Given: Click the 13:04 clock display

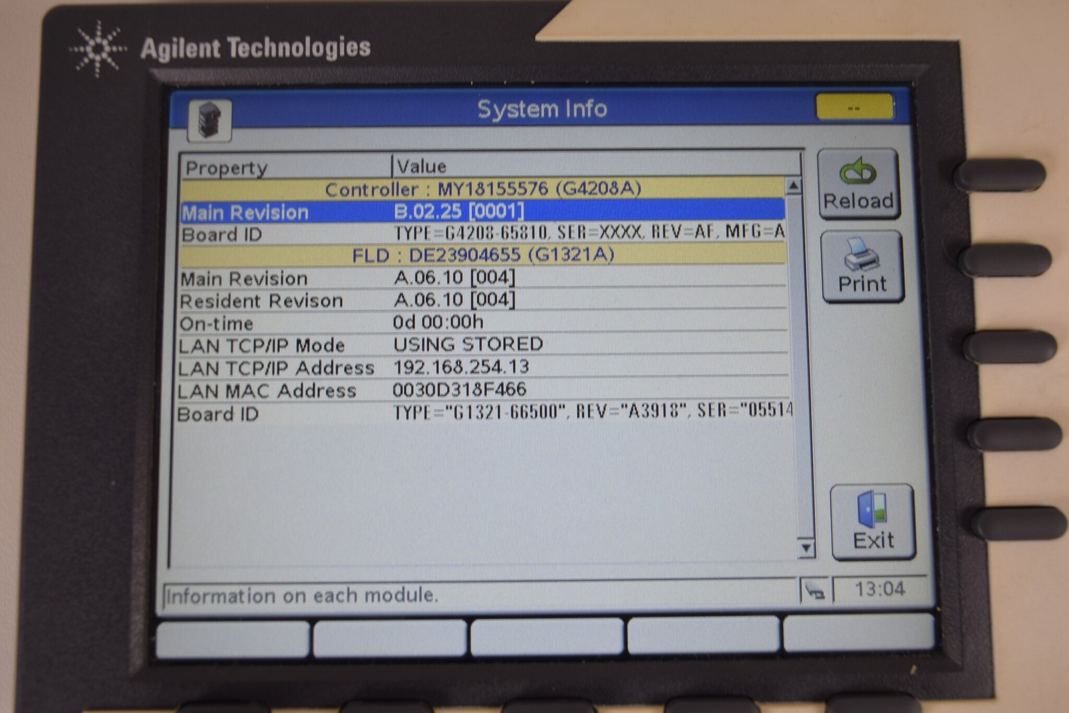Looking at the screenshot, I should (x=880, y=589).
